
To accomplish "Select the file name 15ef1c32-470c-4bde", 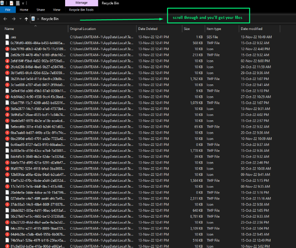I will point(38,181).
